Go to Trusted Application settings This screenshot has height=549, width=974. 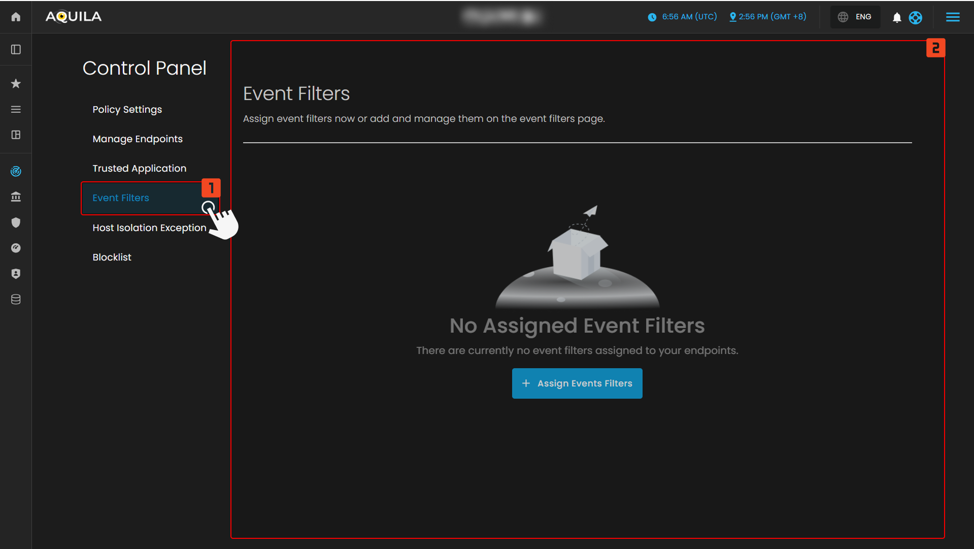coord(139,168)
